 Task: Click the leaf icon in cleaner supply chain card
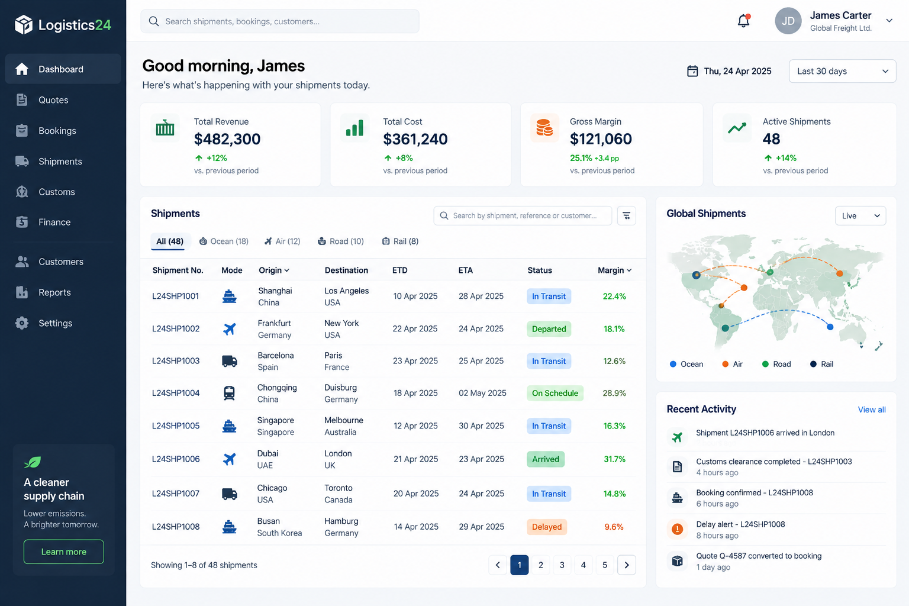pyautogui.click(x=33, y=462)
